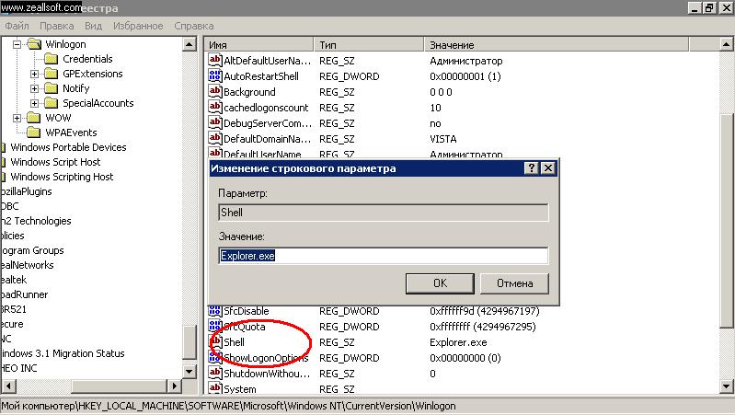Viewport: 735px width, 415px height.
Task: Open the Winlogon folder icon in tree
Action: click(34, 44)
